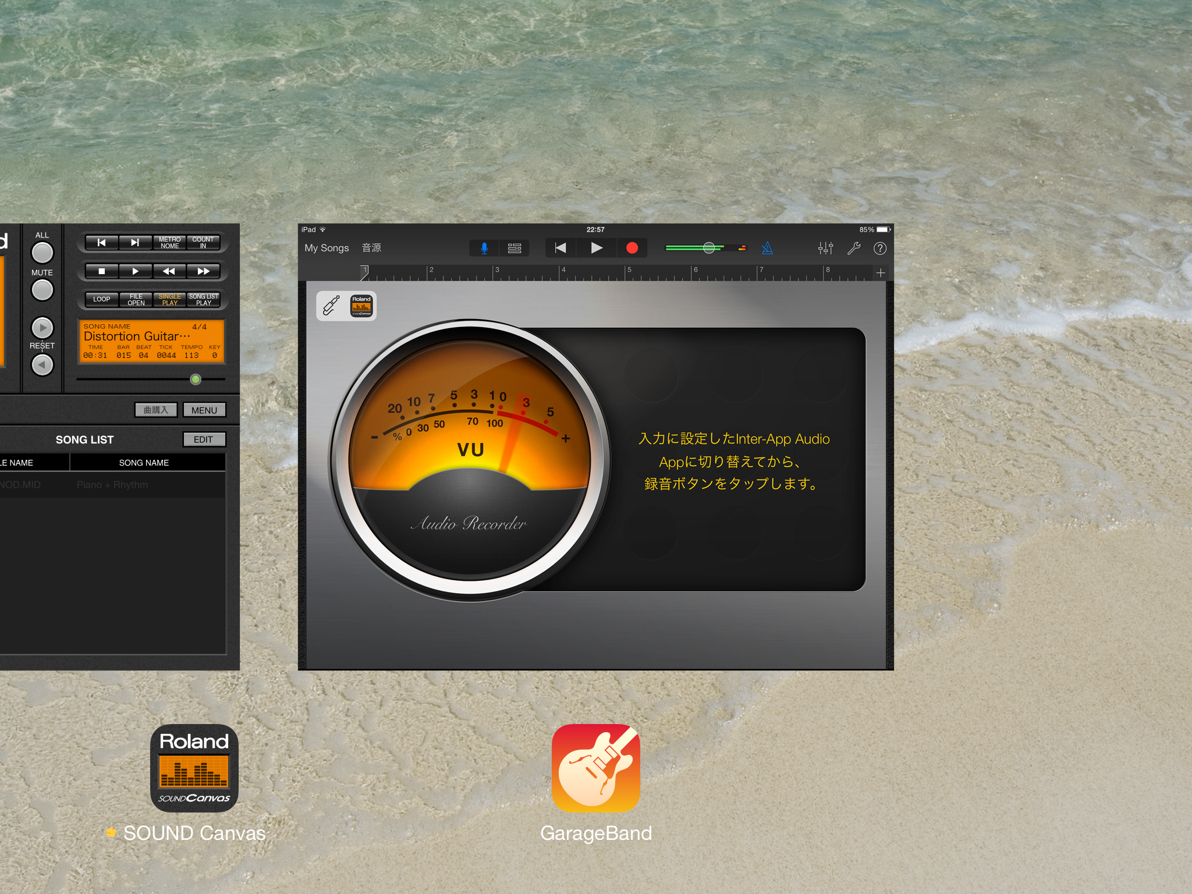
Task: Tap the MUTE round button
Action: pos(42,290)
